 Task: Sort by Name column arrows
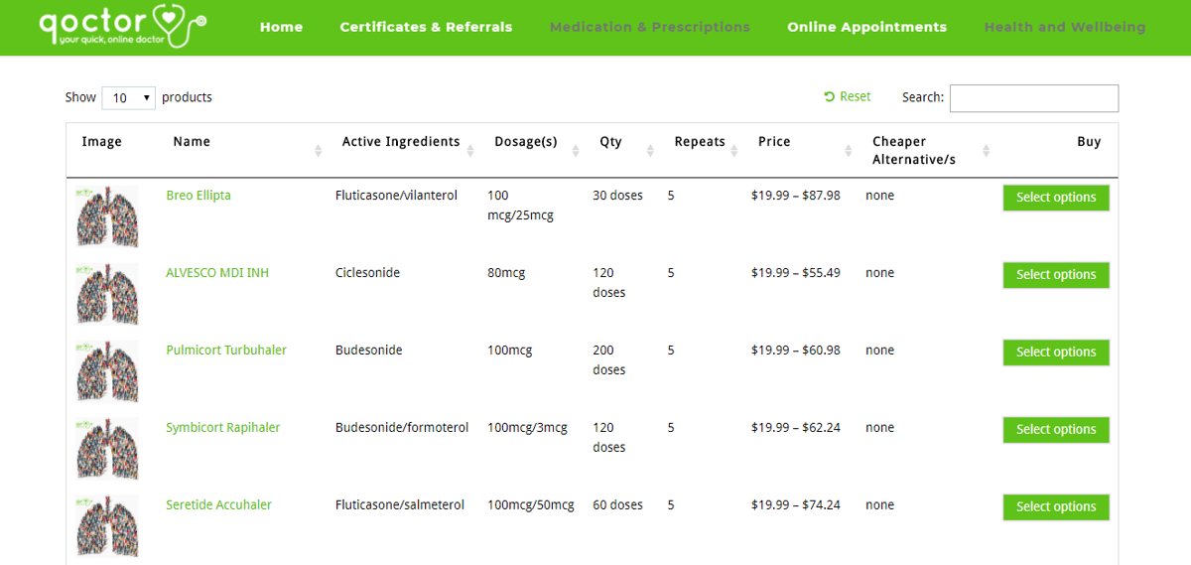[x=318, y=150]
